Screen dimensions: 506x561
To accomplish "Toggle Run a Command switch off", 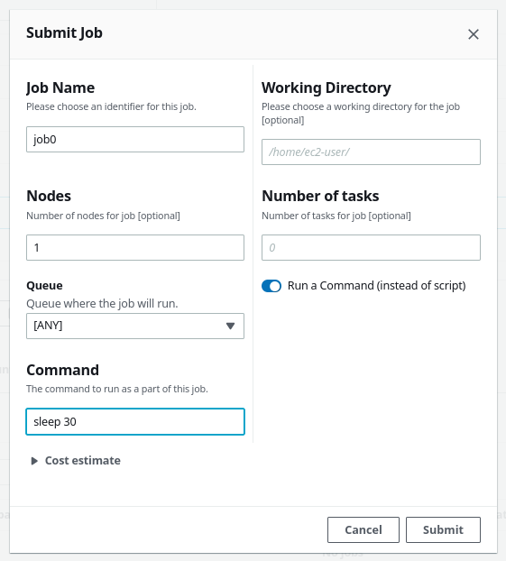I will (x=271, y=286).
